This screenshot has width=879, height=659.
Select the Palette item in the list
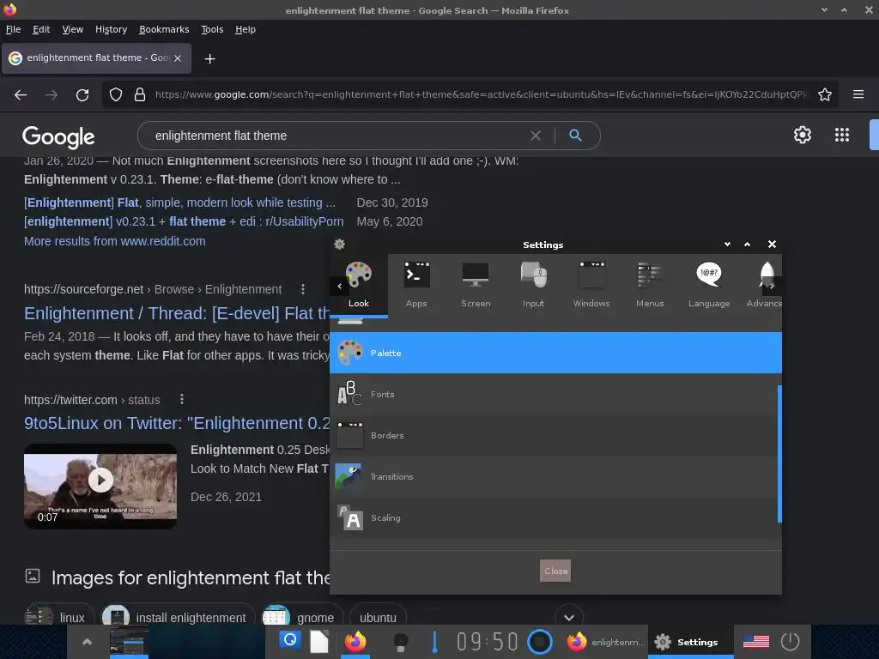(555, 353)
